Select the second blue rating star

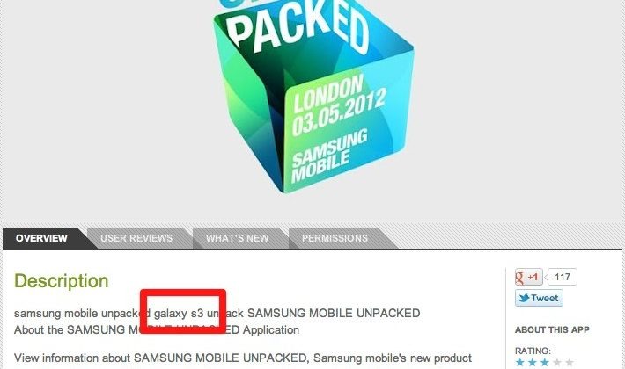pyautogui.click(x=532, y=363)
